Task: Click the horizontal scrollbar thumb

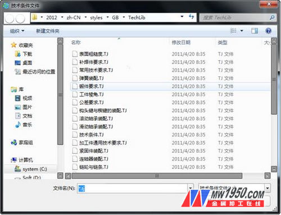Action: point(157,176)
